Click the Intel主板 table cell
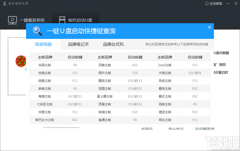The height and width of the screenshot is (151, 240). pyautogui.click(x=165, y=65)
